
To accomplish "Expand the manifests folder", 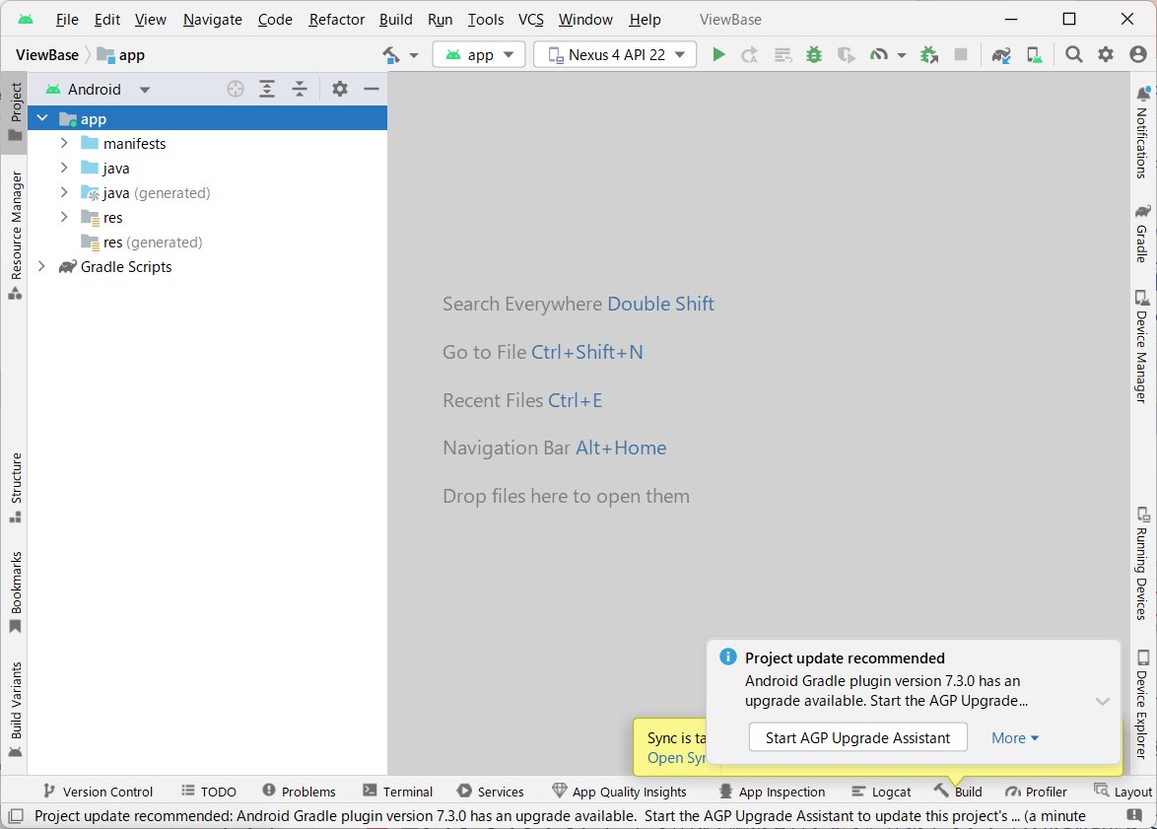I will [62, 143].
